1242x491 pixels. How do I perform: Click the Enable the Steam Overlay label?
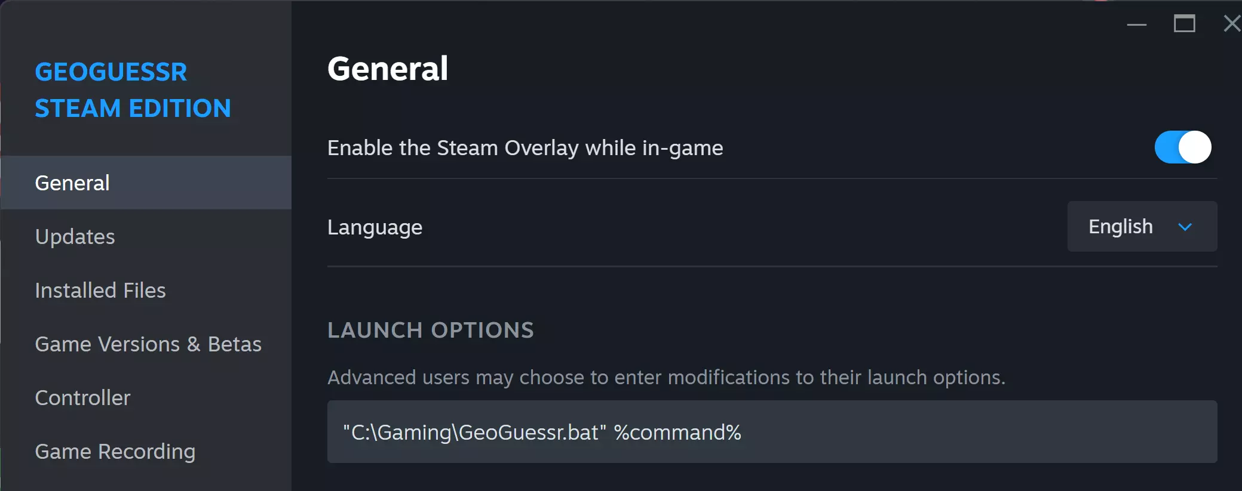525,148
